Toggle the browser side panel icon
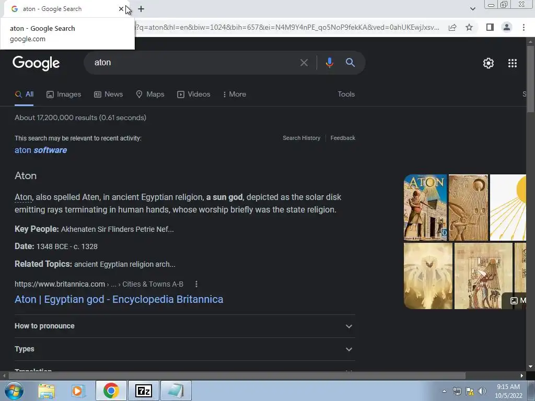 pos(490,27)
